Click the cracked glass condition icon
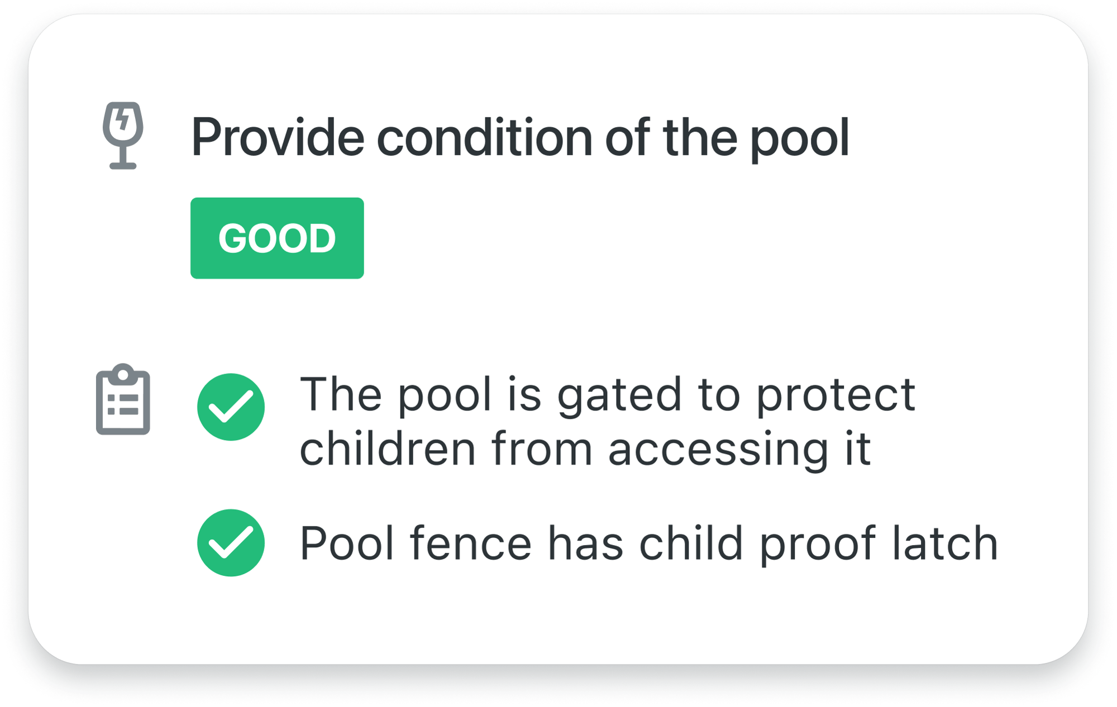The image size is (1117, 707). click(123, 135)
